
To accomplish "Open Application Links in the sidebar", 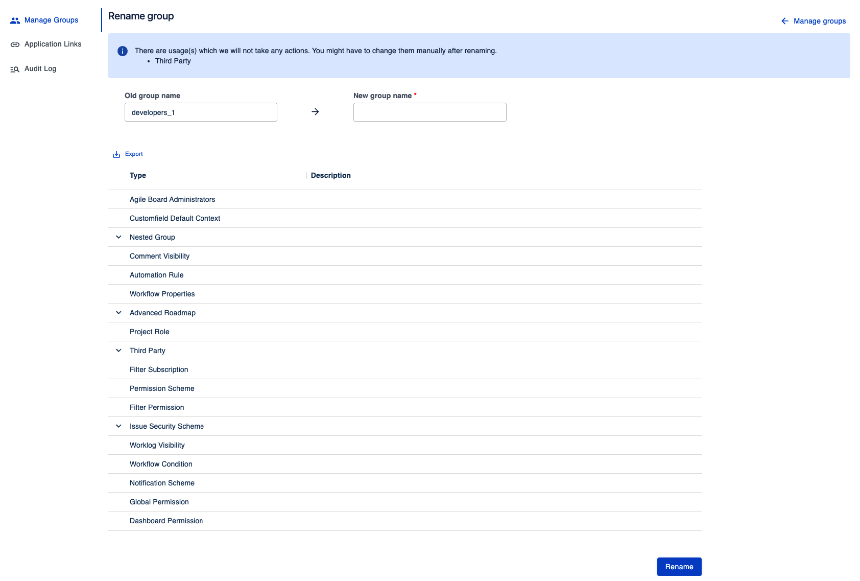I will [53, 44].
